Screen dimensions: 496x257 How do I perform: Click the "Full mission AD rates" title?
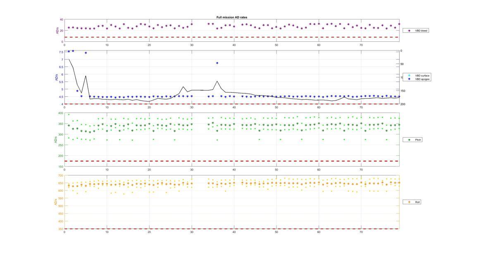click(231, 17)
